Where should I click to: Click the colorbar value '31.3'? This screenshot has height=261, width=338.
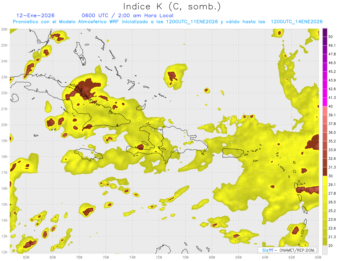coord(332,167)
